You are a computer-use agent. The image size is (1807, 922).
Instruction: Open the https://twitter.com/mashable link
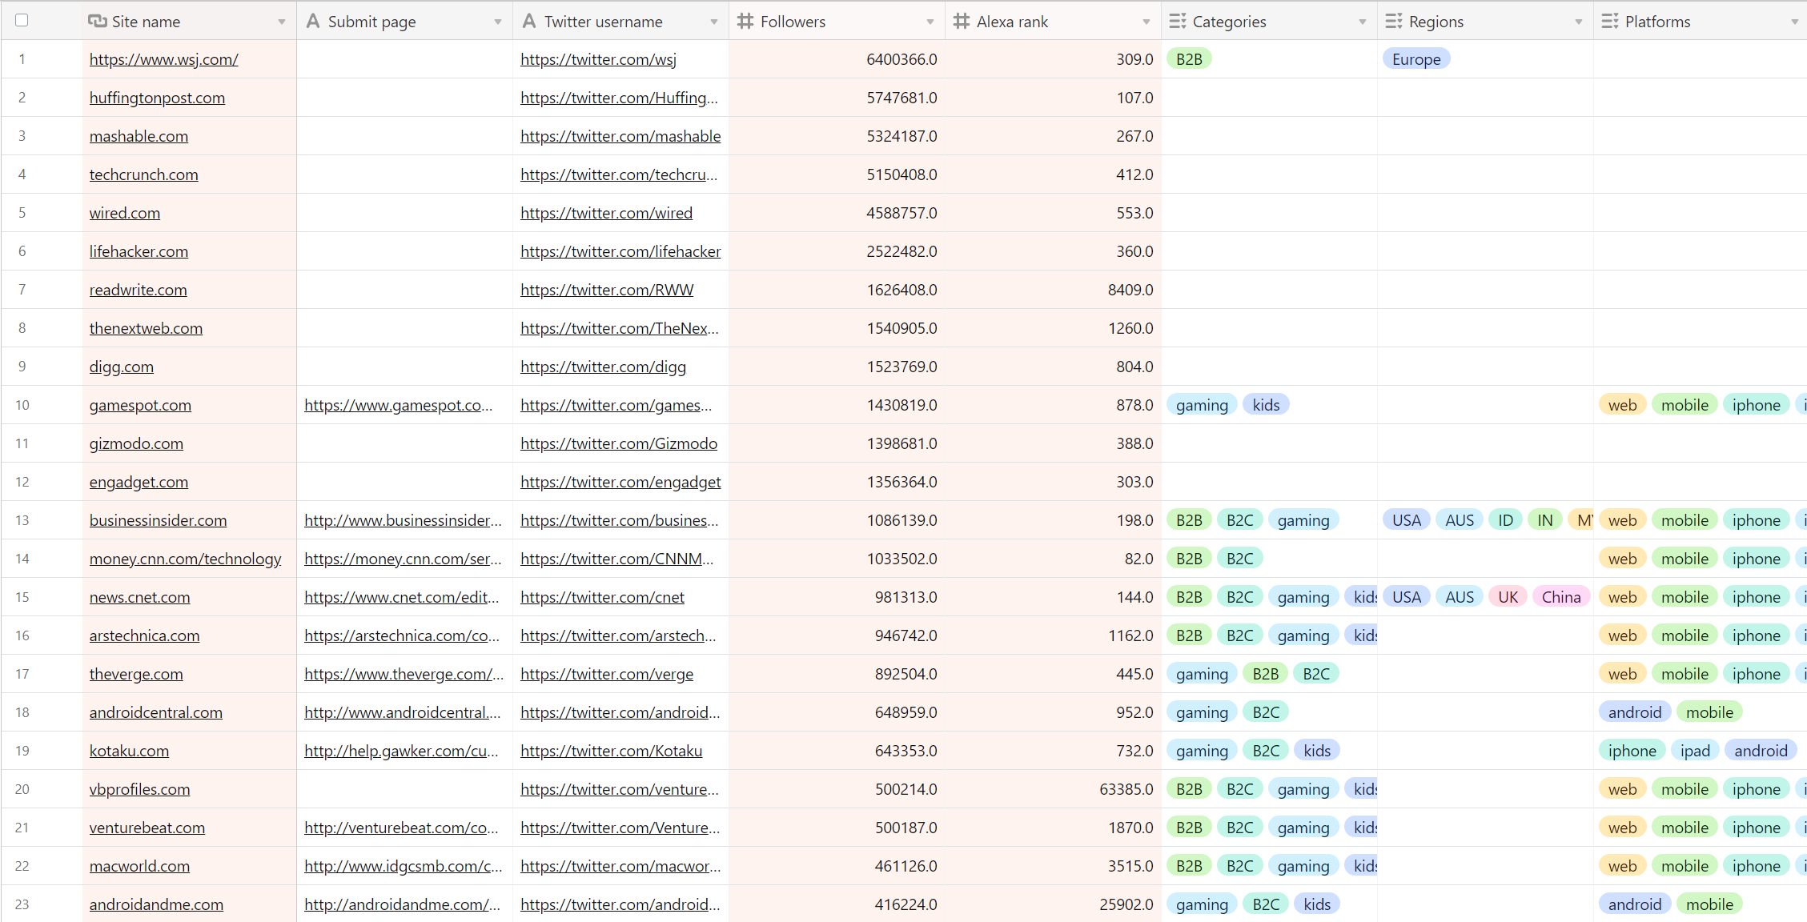(x=620, y=136)
